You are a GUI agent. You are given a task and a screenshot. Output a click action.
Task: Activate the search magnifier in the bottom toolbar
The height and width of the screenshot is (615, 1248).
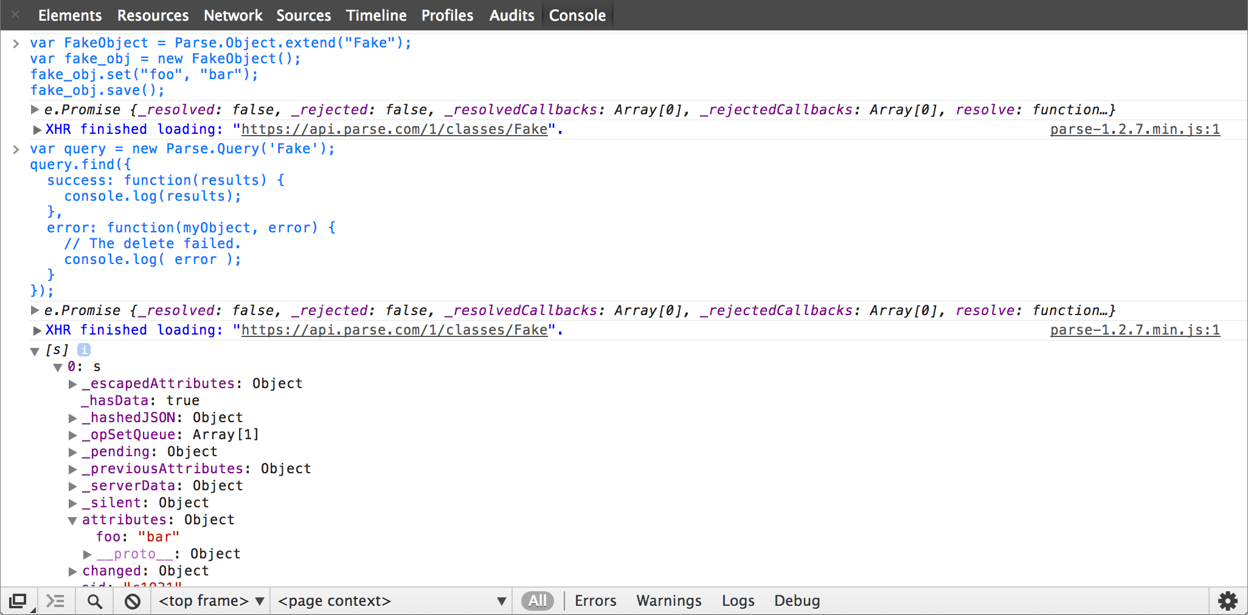pyautogui.click(x=94, y=601)
